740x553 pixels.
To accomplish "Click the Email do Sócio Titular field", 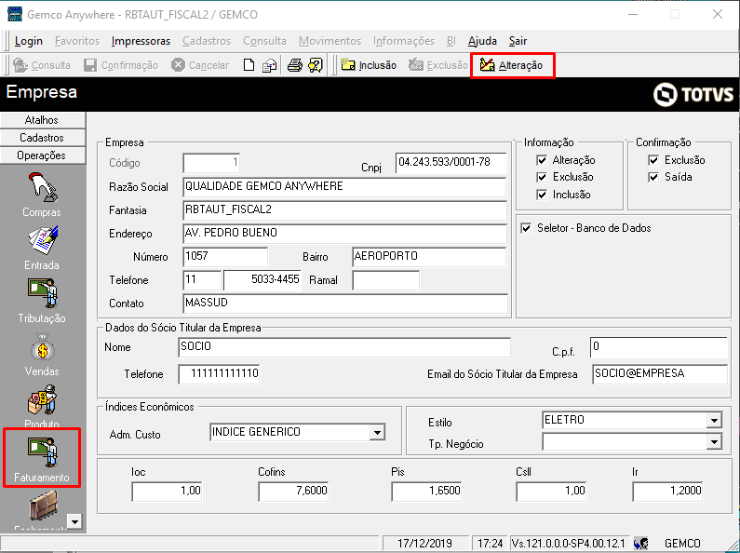I will tap(660, 373).
